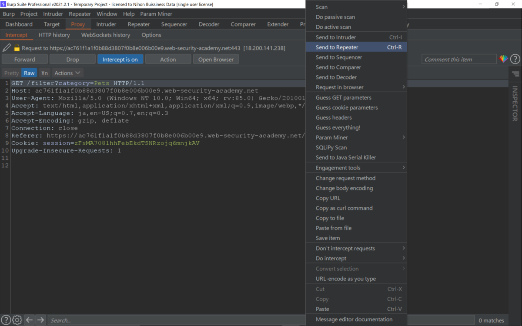Choose Copy URL
Screen dimensions: 522x326
(356, 198)
